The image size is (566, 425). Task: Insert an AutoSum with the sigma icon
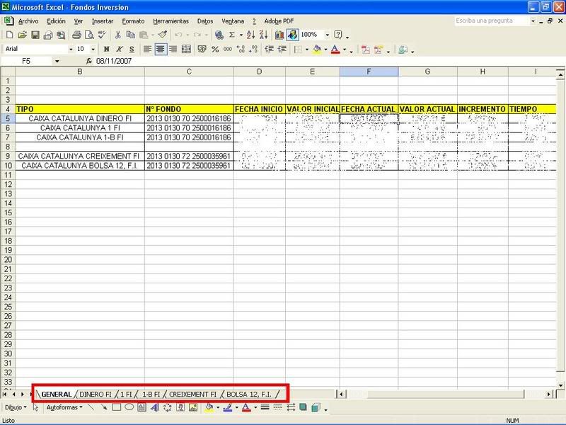point(232,35)
